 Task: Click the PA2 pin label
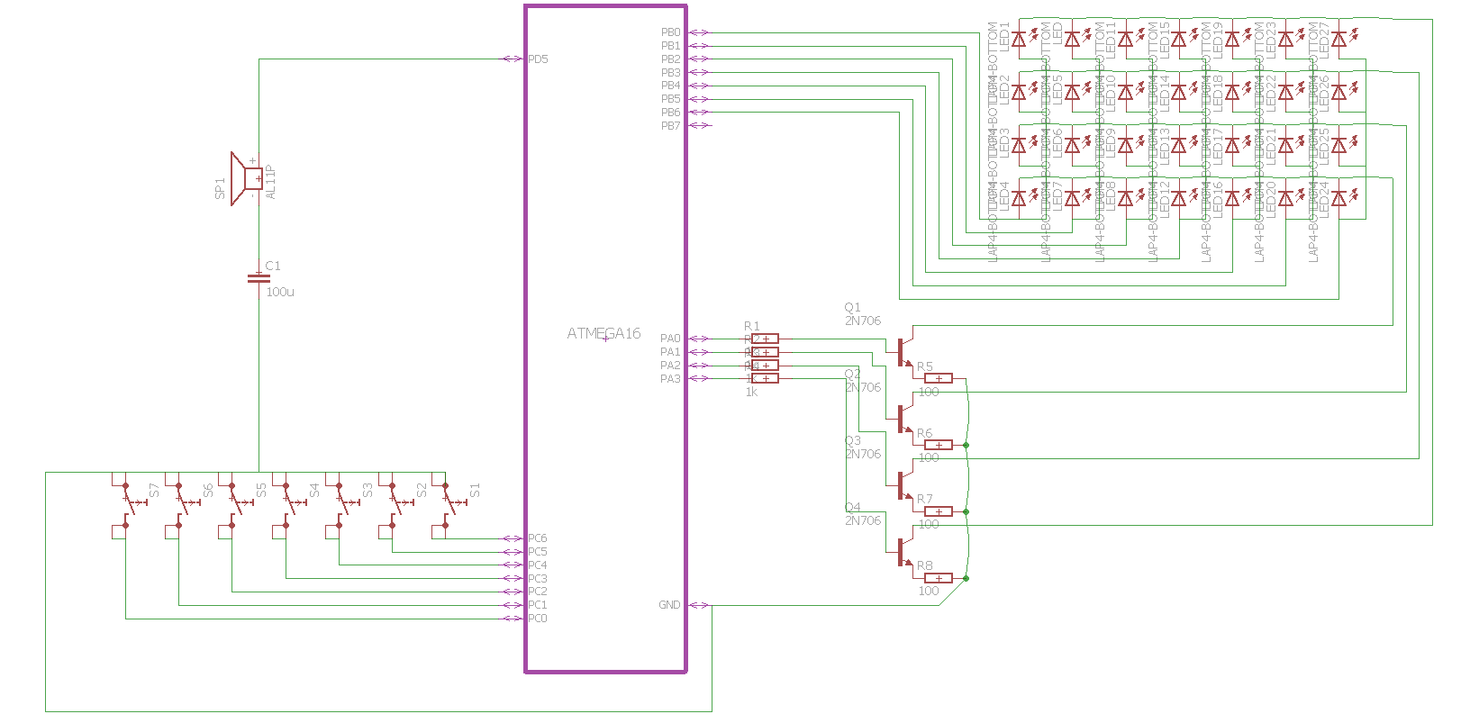[x=670, y=366]
